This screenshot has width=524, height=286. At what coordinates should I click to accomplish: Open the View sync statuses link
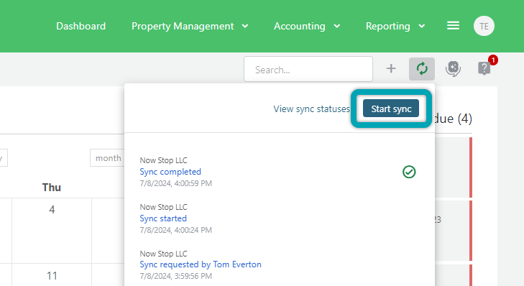[311, 109]
